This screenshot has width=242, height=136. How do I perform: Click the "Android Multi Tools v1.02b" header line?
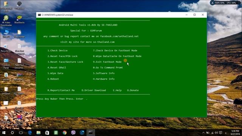[88, 25]
